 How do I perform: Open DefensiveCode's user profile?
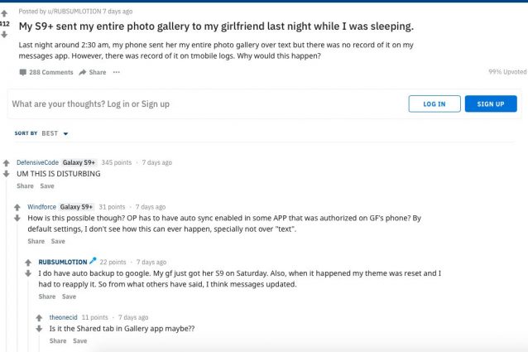37,162
